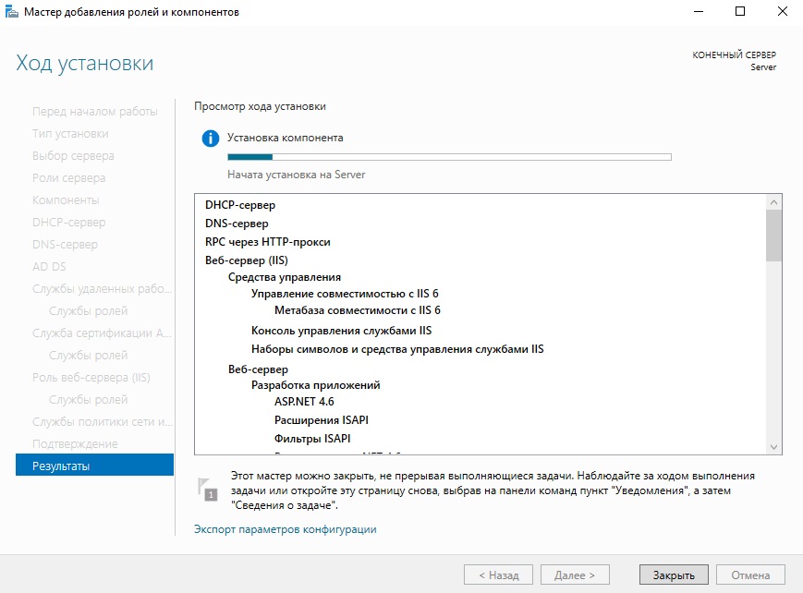Select the DHCP-сервер entry in the list
The width and height of the screenshot is (803, 593).
(240, 205)
